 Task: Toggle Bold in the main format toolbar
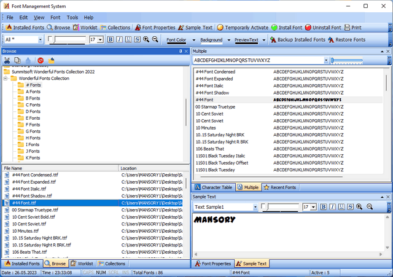pos(111,39)
